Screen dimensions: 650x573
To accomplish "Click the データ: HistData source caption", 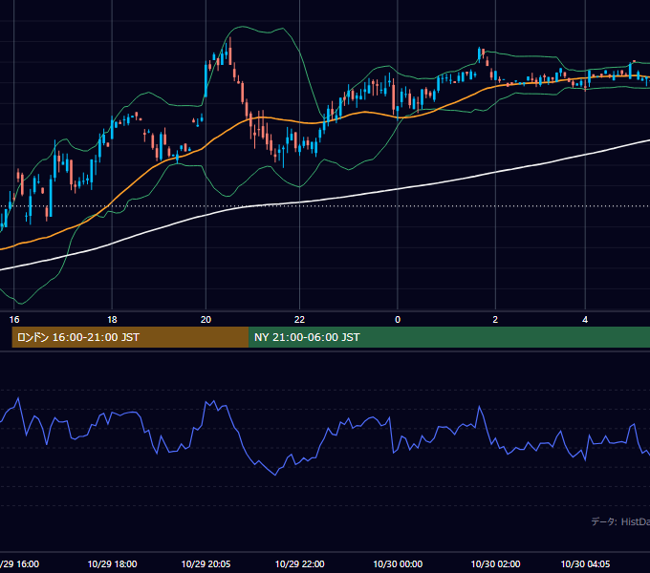I will click(x=620, y=521).
